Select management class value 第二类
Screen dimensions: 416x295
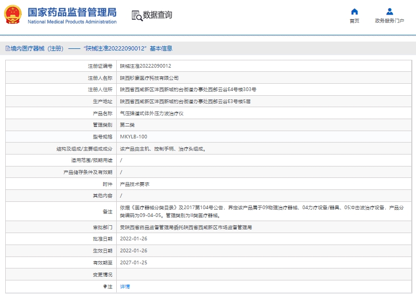127,125
